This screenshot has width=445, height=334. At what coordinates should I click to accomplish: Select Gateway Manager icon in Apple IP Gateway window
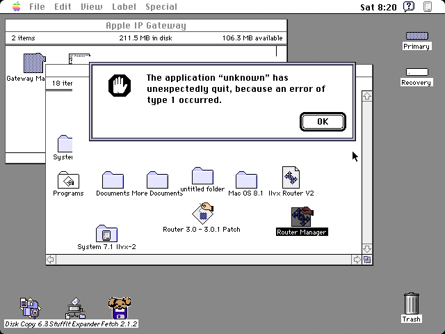pyautogui.click(x=34, y=63)
